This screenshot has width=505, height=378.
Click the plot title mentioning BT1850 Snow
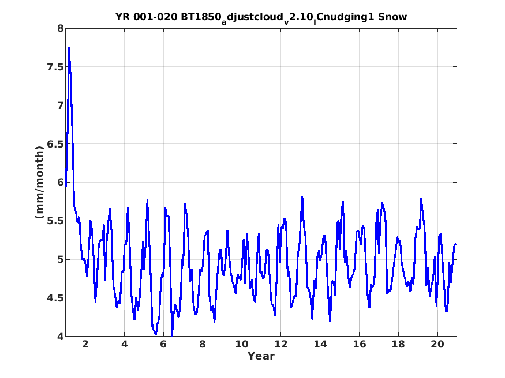[x=261, y=17]
